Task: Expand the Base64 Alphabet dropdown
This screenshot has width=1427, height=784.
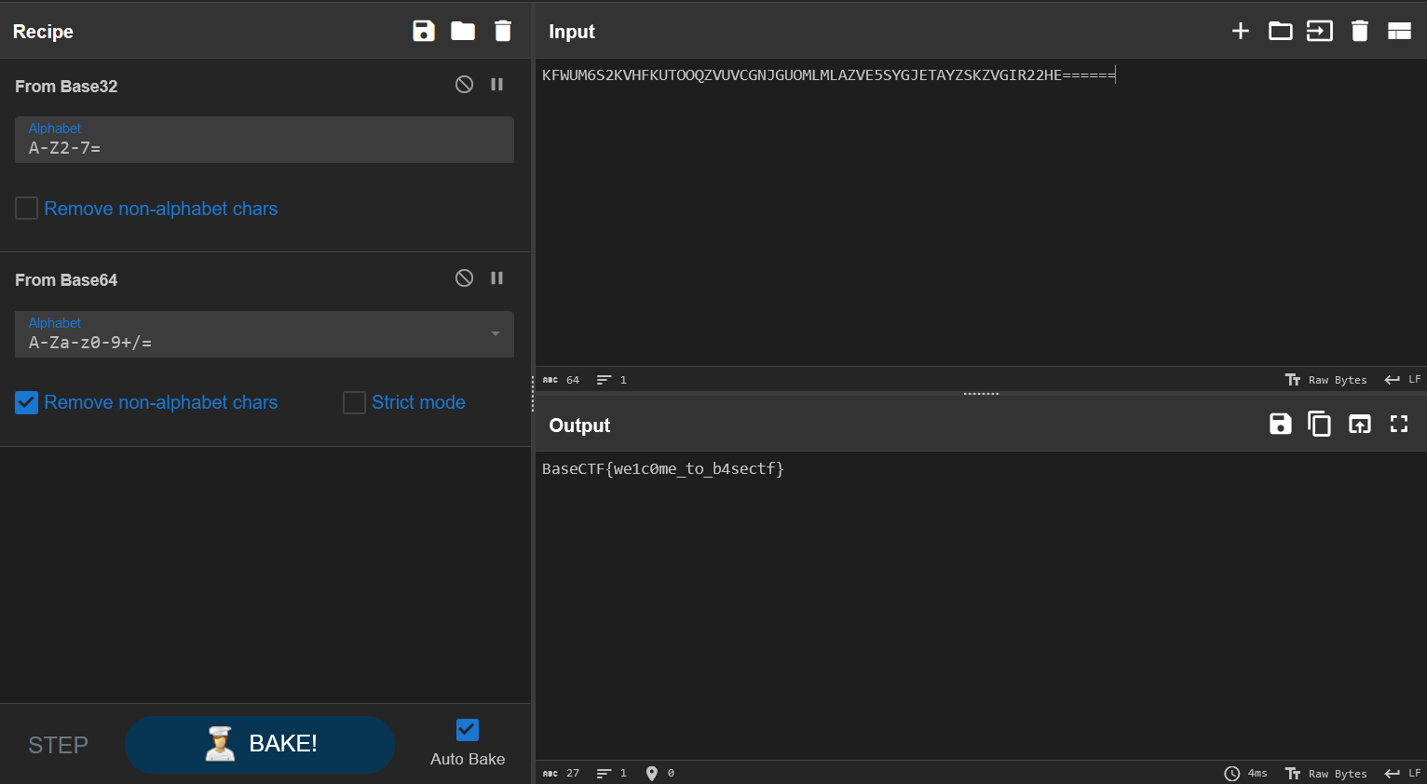Action: (x=496, y=334)
